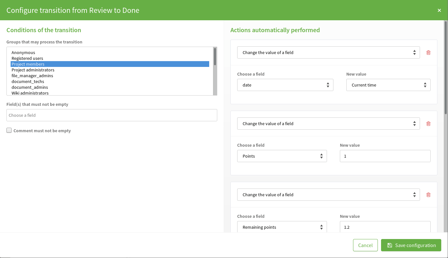Save the transition configuration
The width and height of the screenshot is (448, 258).
pyautogui.click(x=411, y=245)
